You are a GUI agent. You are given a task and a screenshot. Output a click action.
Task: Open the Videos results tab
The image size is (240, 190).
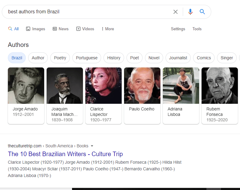(x=85, y=29)
